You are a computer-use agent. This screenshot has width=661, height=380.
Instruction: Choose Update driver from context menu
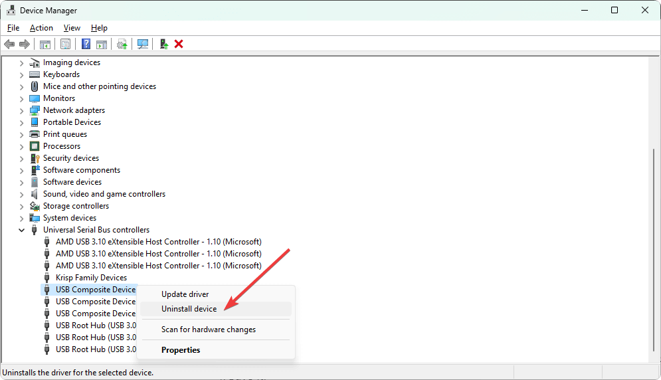tap(215, 294)
